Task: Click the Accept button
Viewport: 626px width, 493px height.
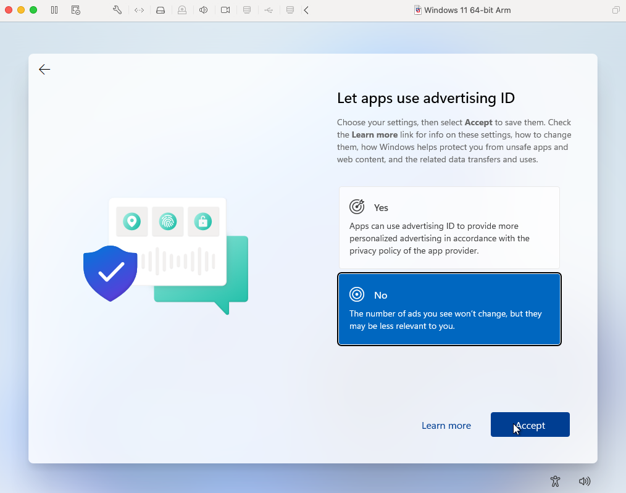Action: 530,425
